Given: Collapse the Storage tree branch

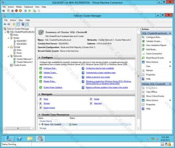Looking at the screenshot, I should 8,47.
